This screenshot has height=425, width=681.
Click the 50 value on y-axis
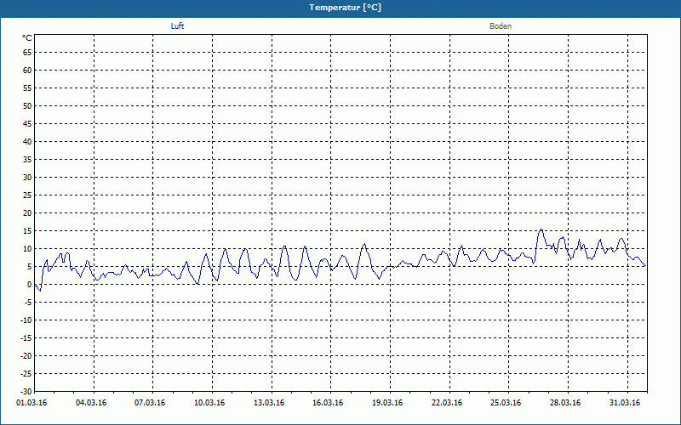pos(27,105)
